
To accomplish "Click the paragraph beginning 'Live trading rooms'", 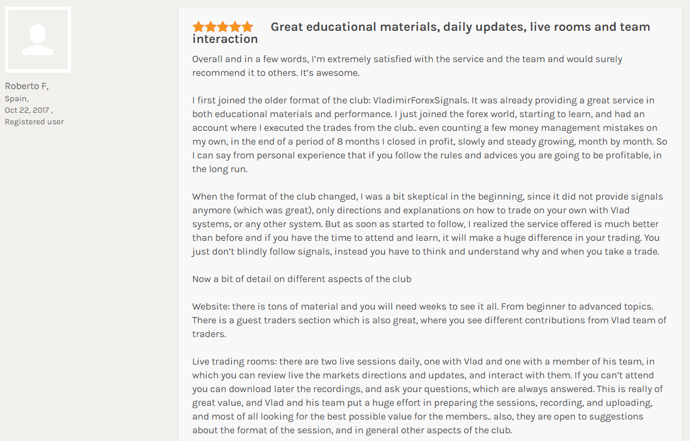I will pyautogui.click(x=428, y=396).
